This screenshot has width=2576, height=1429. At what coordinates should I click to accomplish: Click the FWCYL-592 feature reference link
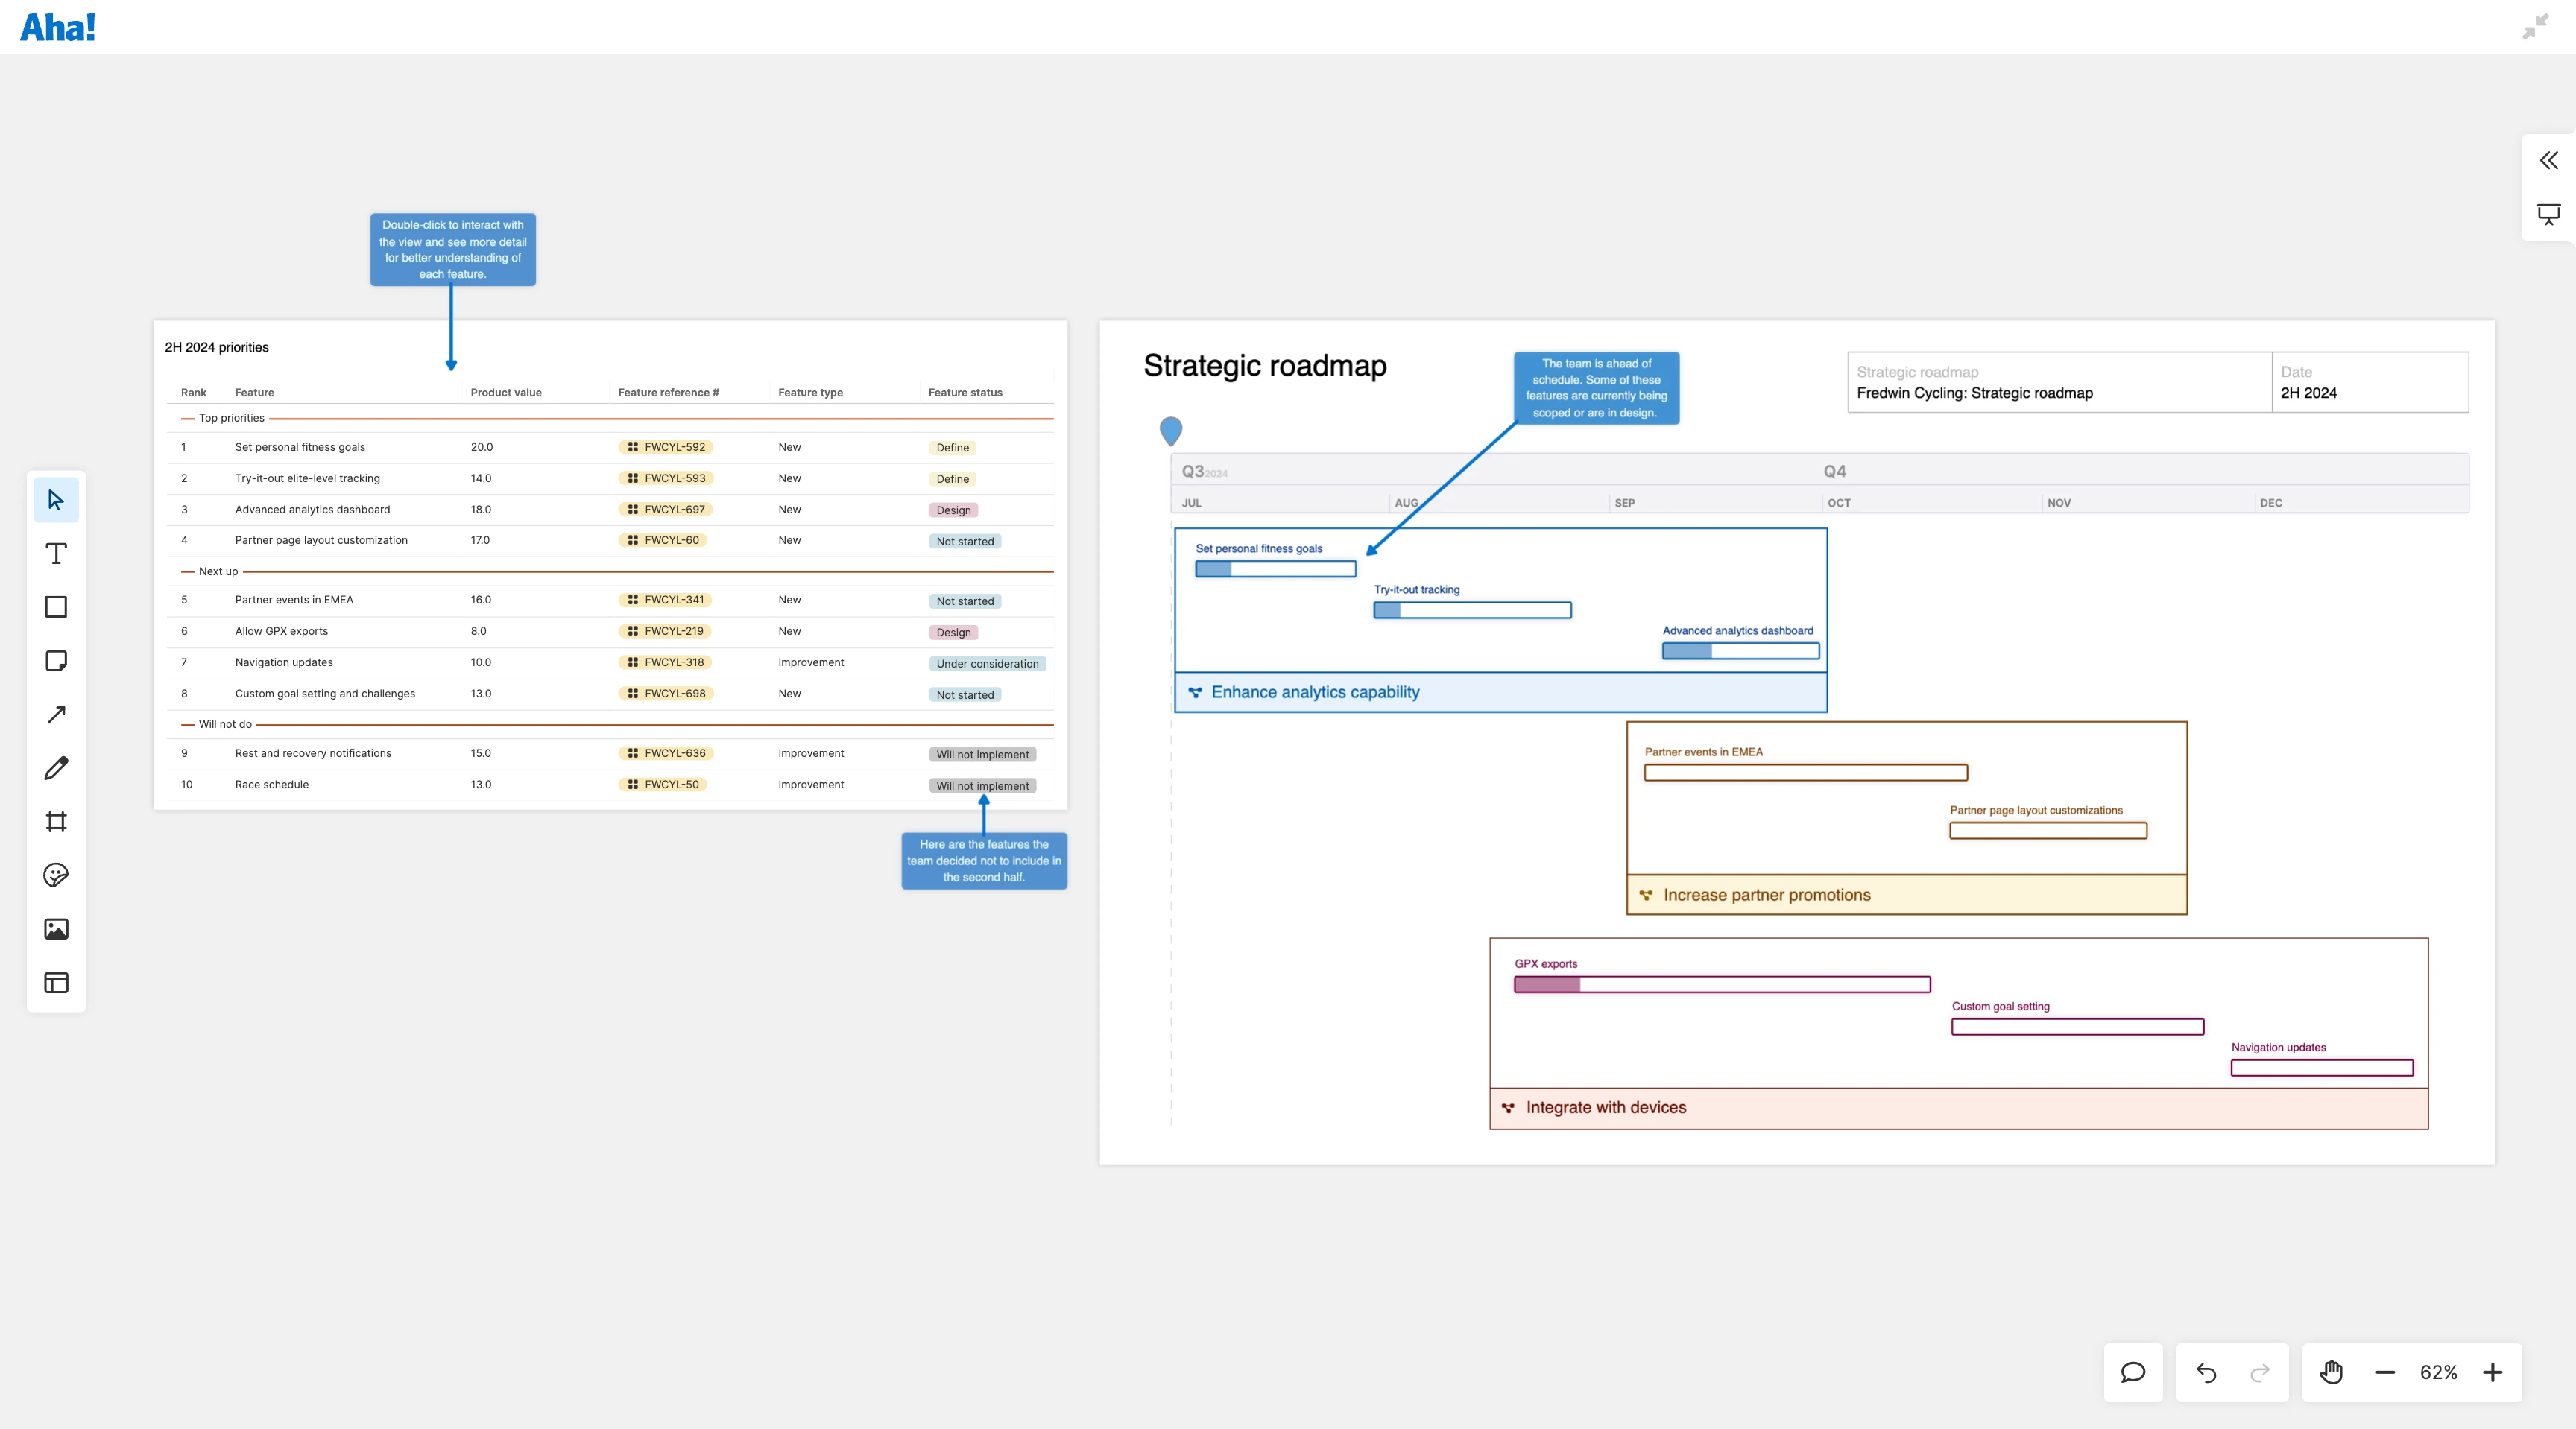coord(674,447)
